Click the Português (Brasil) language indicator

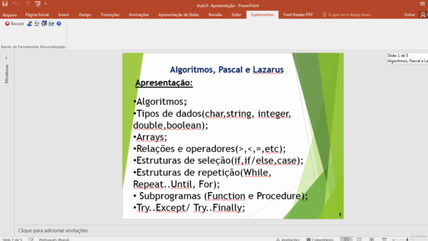click(54, 240)
